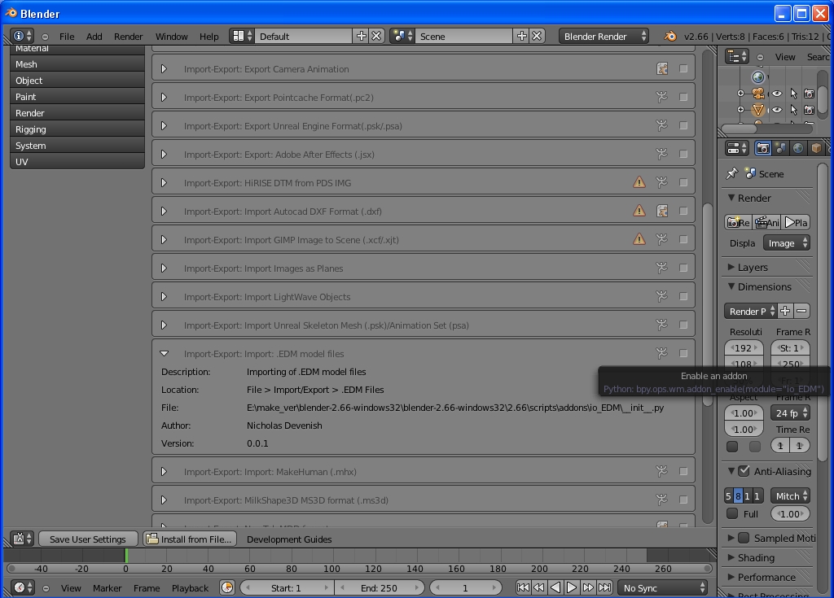Enable the Adobe After Effects export addon
This screenshot has width=834, height=598.
pos(683,154)
